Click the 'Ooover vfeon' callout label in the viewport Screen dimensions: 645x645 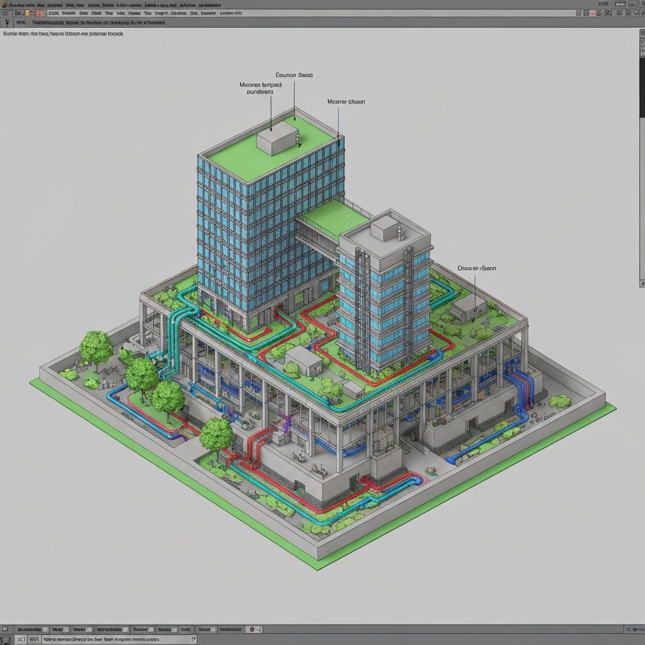[476, 268]
